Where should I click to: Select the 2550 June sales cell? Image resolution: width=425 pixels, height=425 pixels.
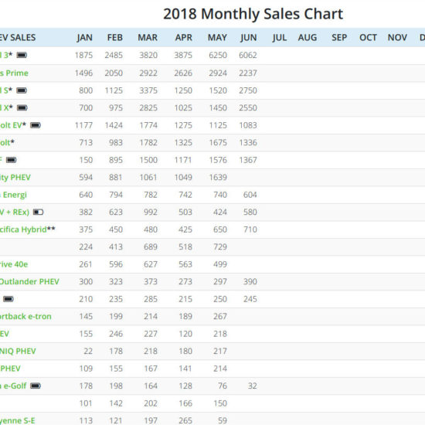[248, 108]
